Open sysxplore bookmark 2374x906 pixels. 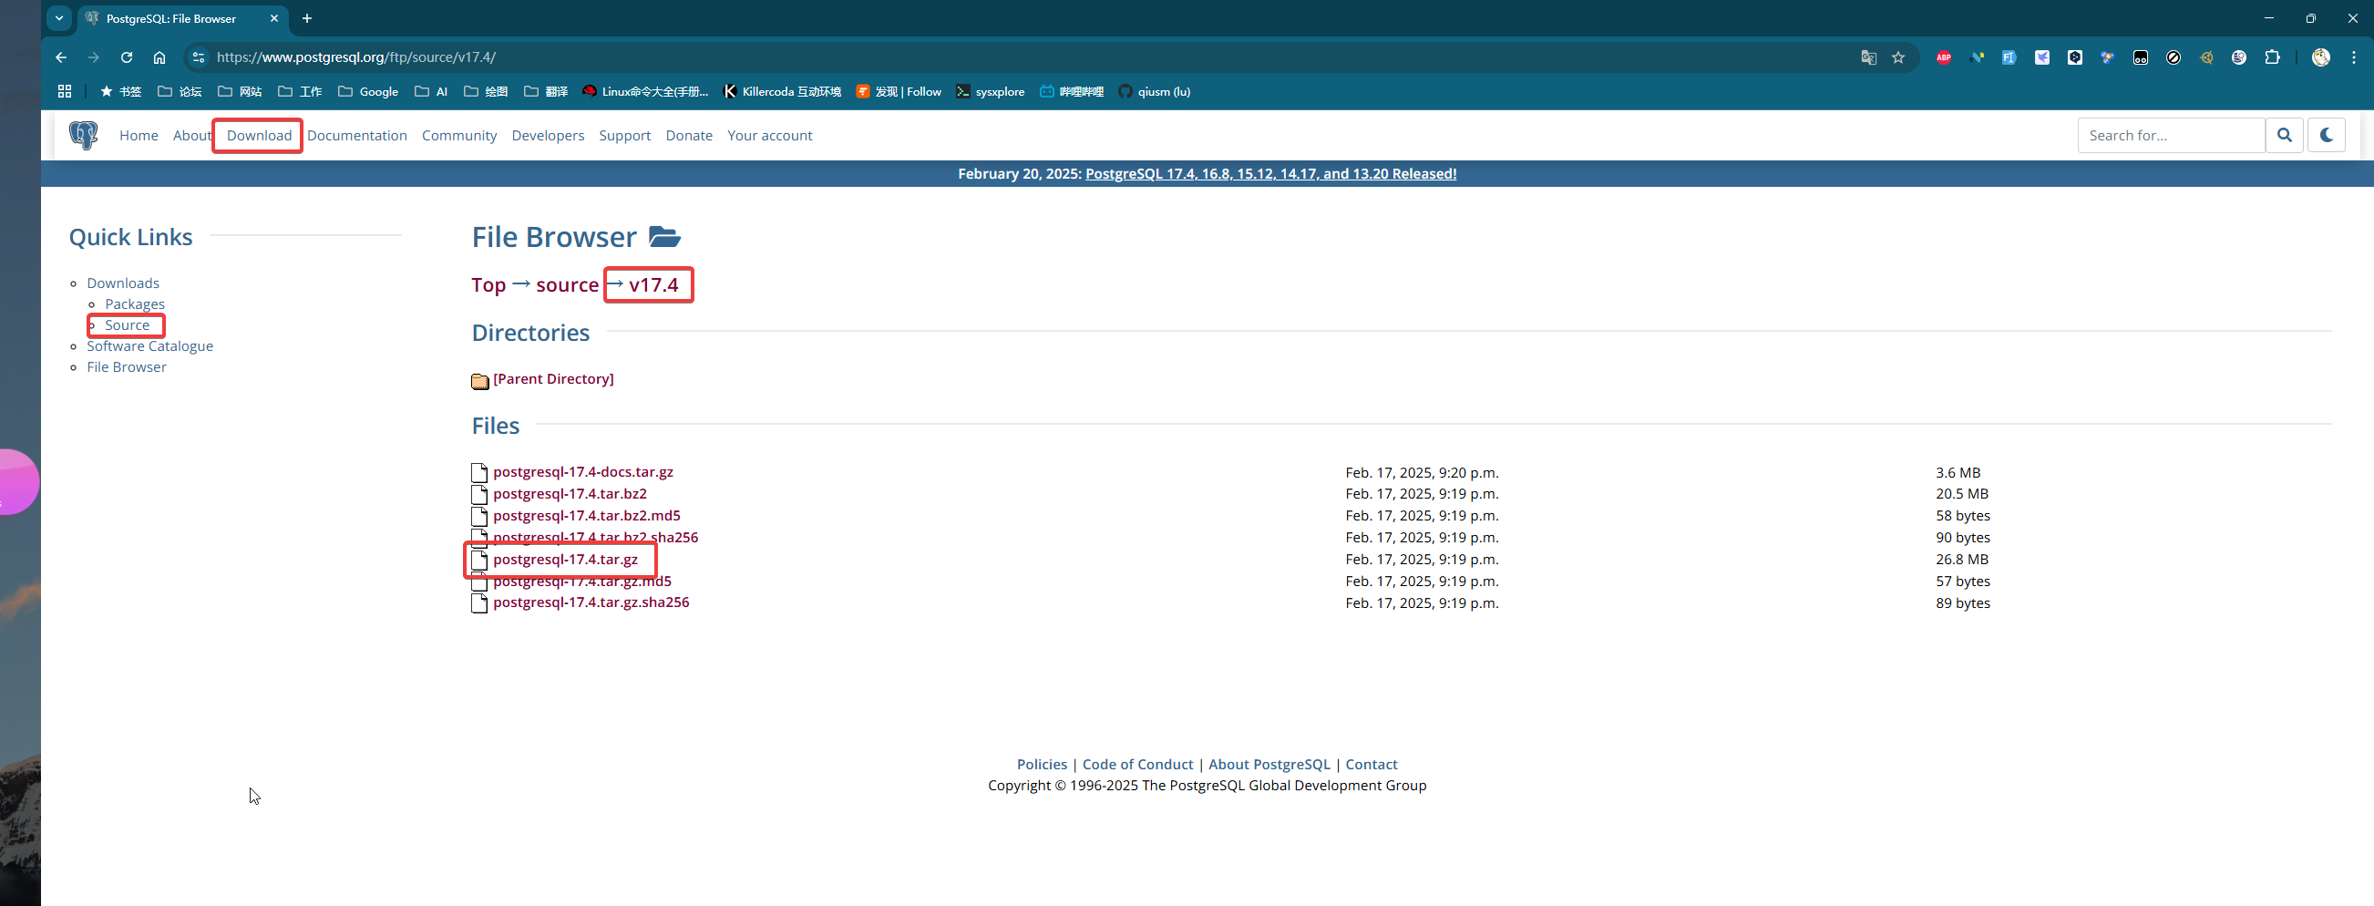tap(990, 91)
